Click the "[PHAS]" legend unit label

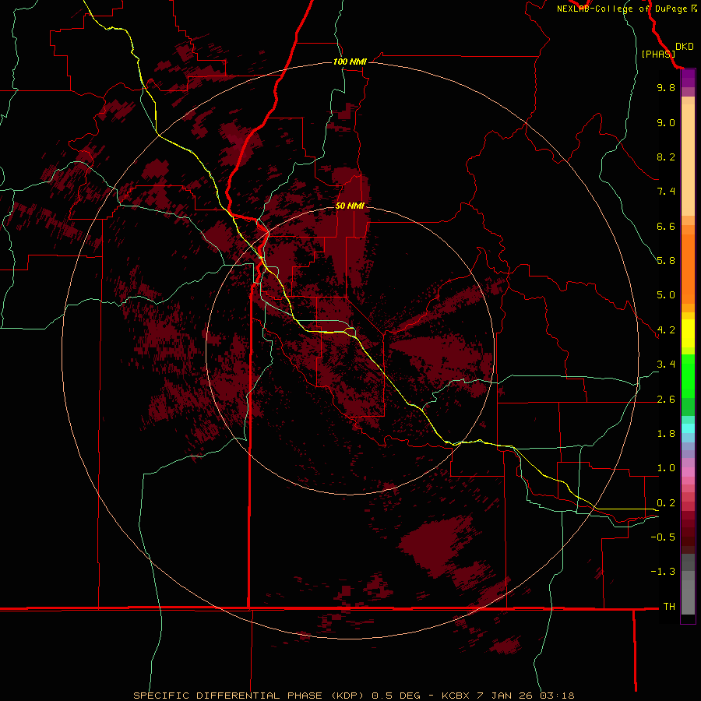pyautogui.click(x=658, y=54)
